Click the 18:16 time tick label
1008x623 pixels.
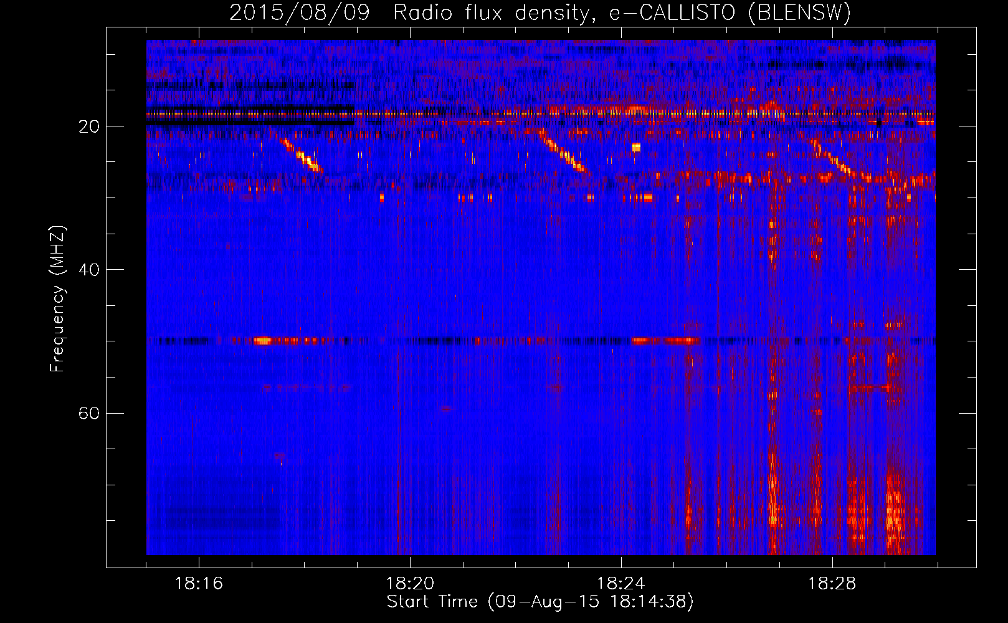[x=199, y=584]
